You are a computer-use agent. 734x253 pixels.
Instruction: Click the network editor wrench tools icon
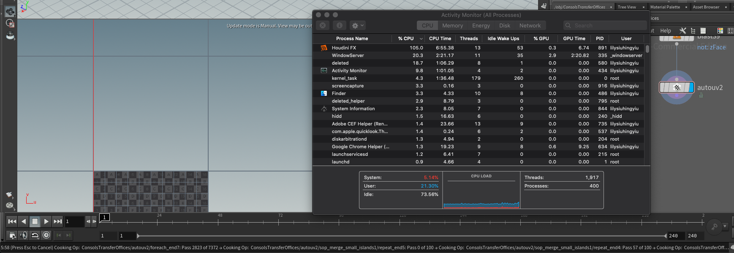pyautogui.click(x=682, y=30)
